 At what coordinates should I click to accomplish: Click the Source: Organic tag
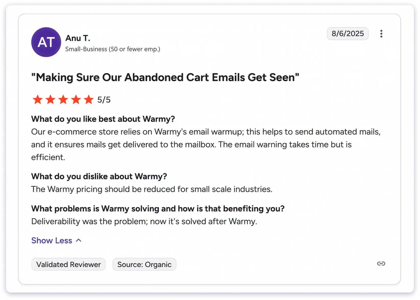click(144, 264)
